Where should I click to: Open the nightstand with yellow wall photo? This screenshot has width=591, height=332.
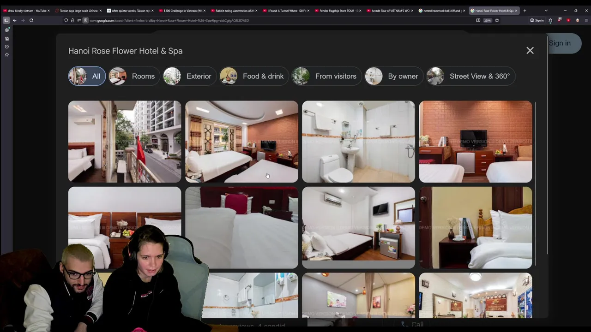pyautogui.click(x=476, y=227)
